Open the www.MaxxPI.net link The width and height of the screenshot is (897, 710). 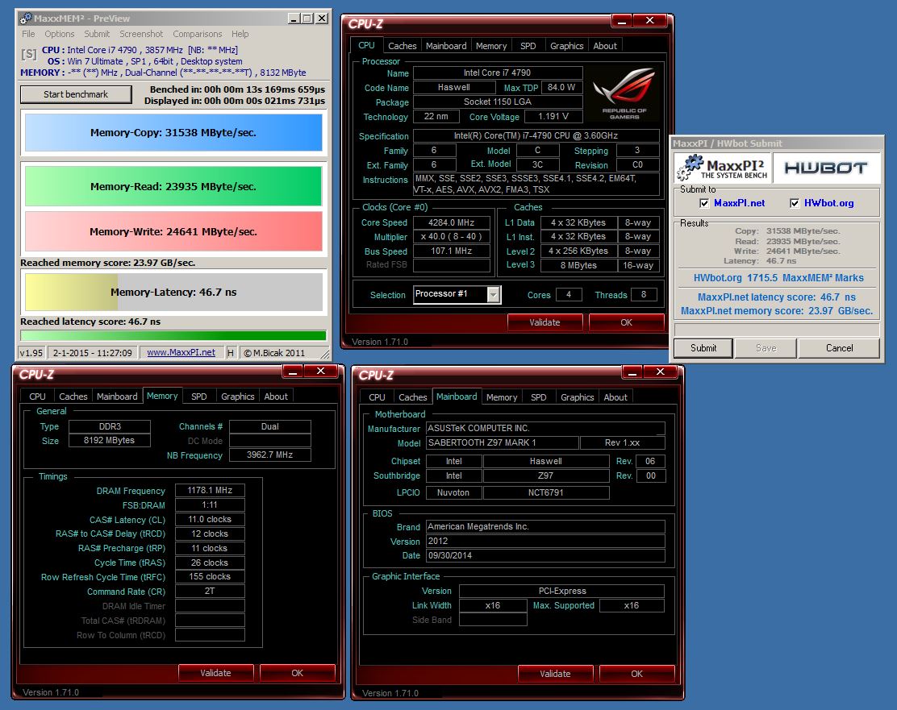tap(181, 353)
